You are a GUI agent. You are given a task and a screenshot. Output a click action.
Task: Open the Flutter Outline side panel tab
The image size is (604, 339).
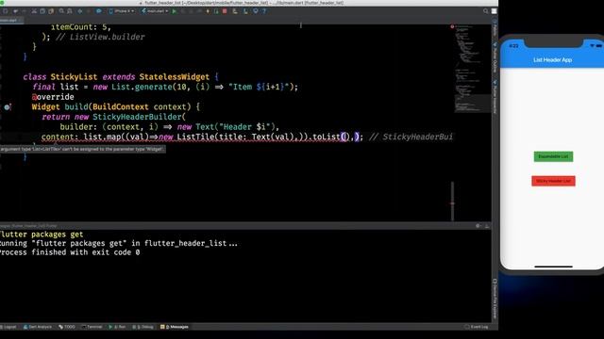pos(495,57)
